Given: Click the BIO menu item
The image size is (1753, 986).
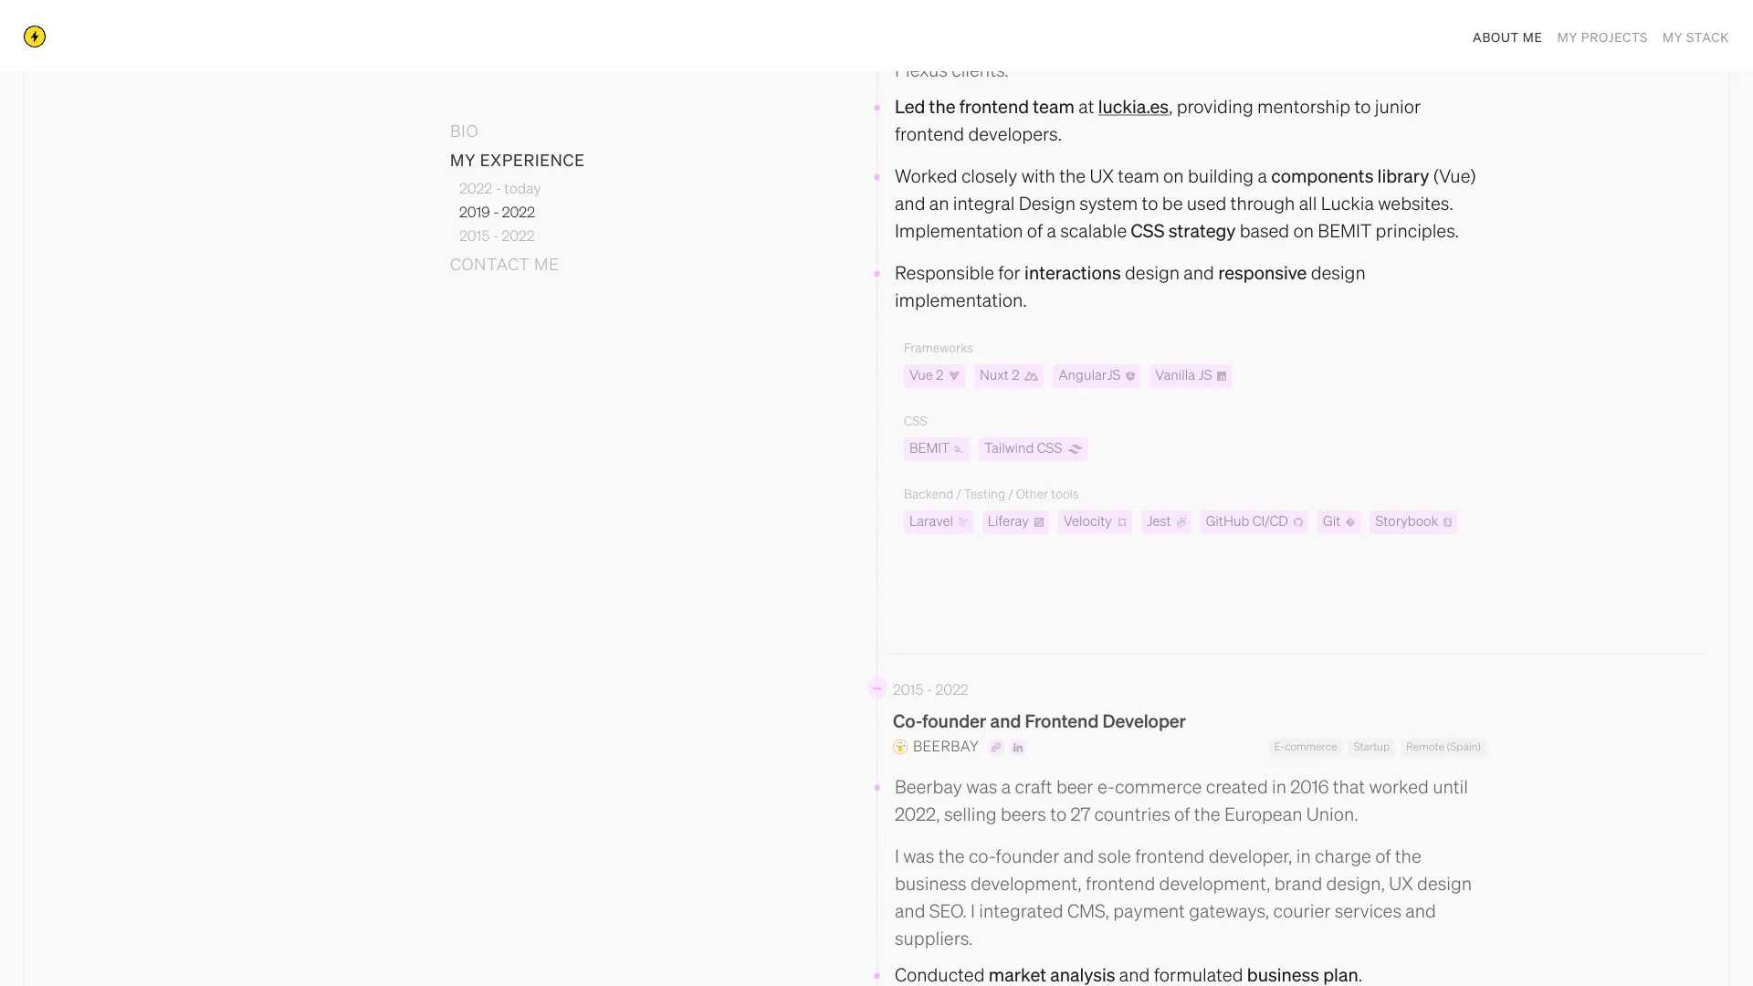Looking at the screenshot, I should [x=462, y=130].
